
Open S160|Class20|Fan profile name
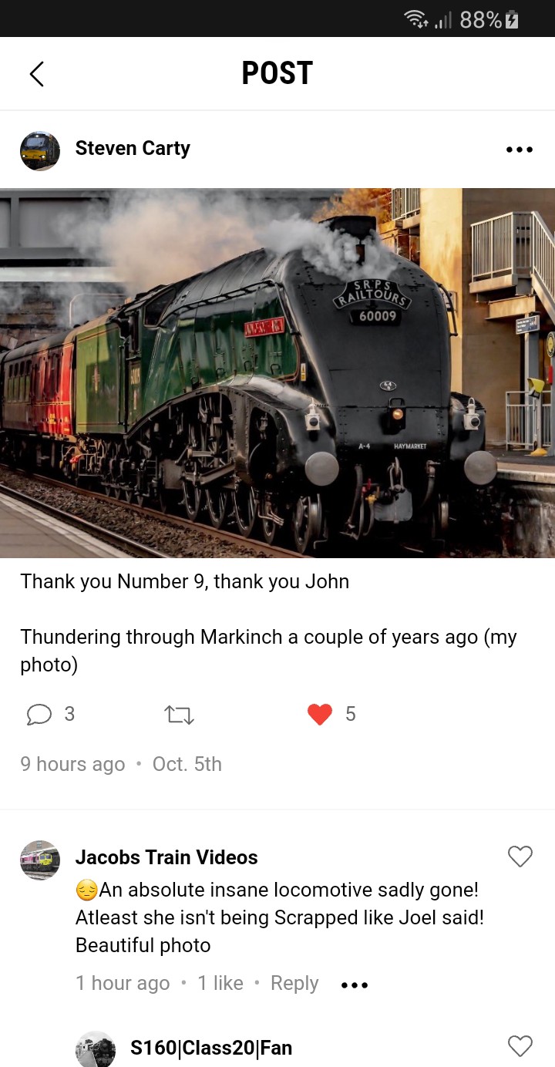[211, 1048]
